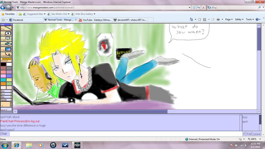Select the Pen tool in paintchat tools
Screen dimensions: 265x149
[6, 28]
